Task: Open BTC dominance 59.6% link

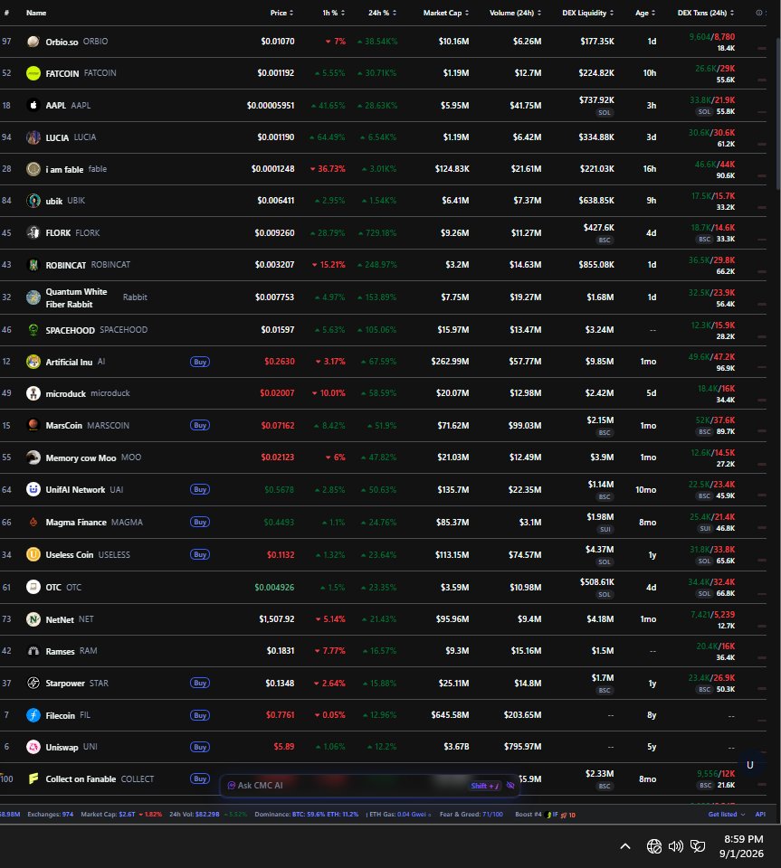Action: click(310, 815)
